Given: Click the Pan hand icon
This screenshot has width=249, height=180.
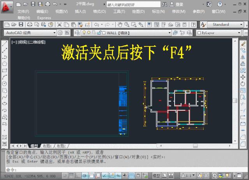Looking at the screenshot, I should 120,25.
